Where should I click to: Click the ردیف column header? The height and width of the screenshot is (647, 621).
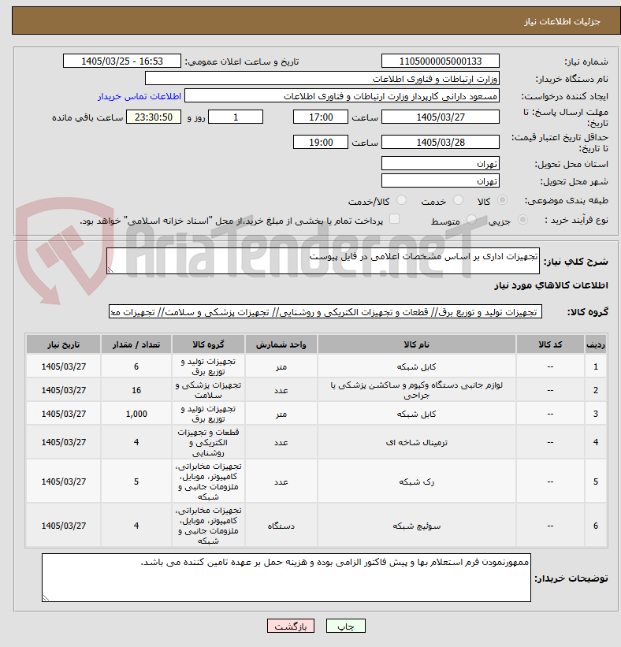[596, 344]
